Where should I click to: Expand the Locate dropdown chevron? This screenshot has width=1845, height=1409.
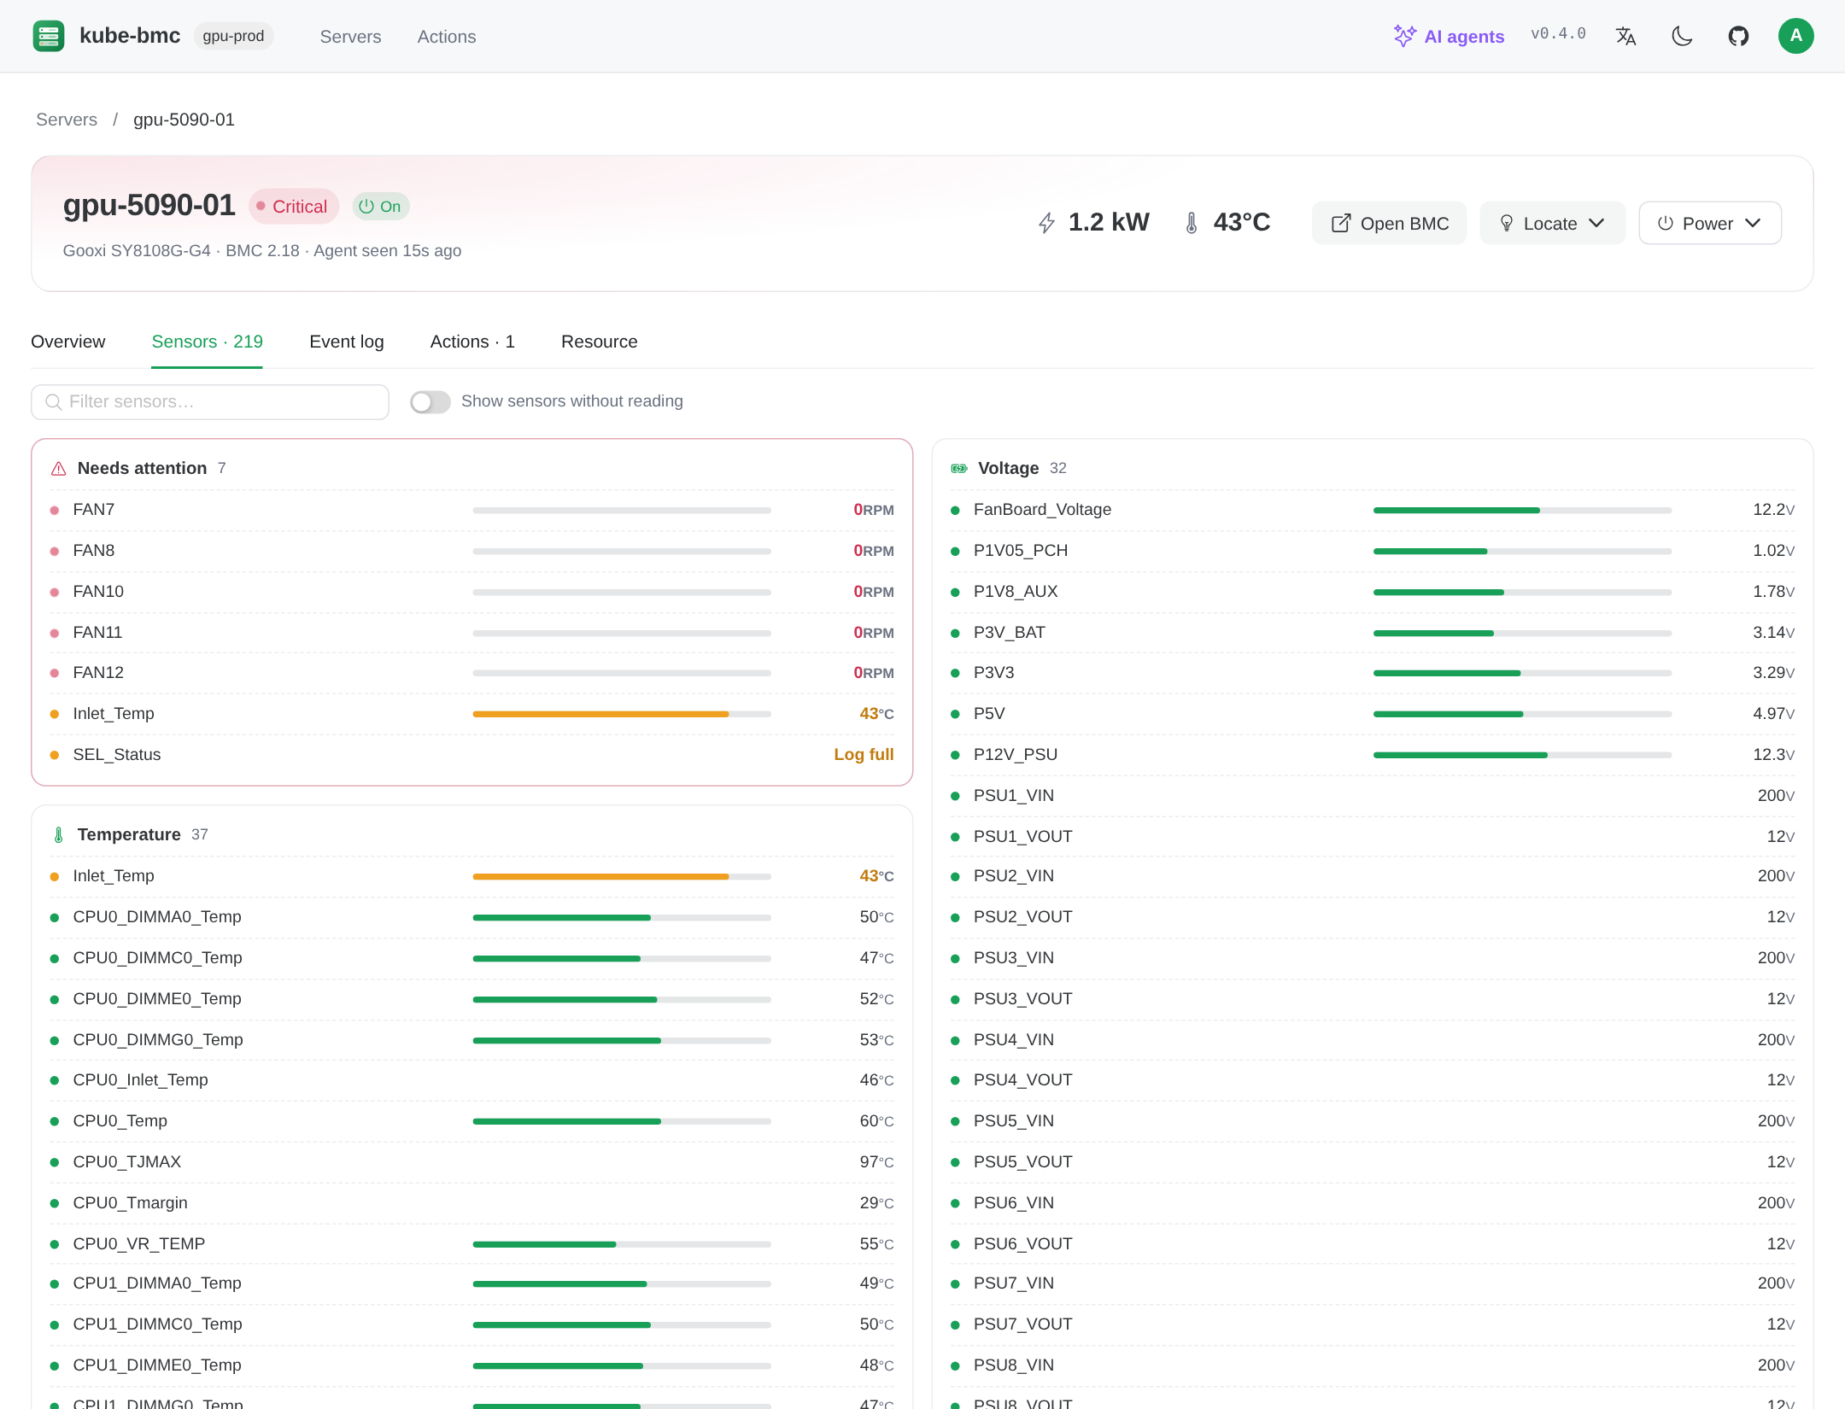pos(1596,224)
